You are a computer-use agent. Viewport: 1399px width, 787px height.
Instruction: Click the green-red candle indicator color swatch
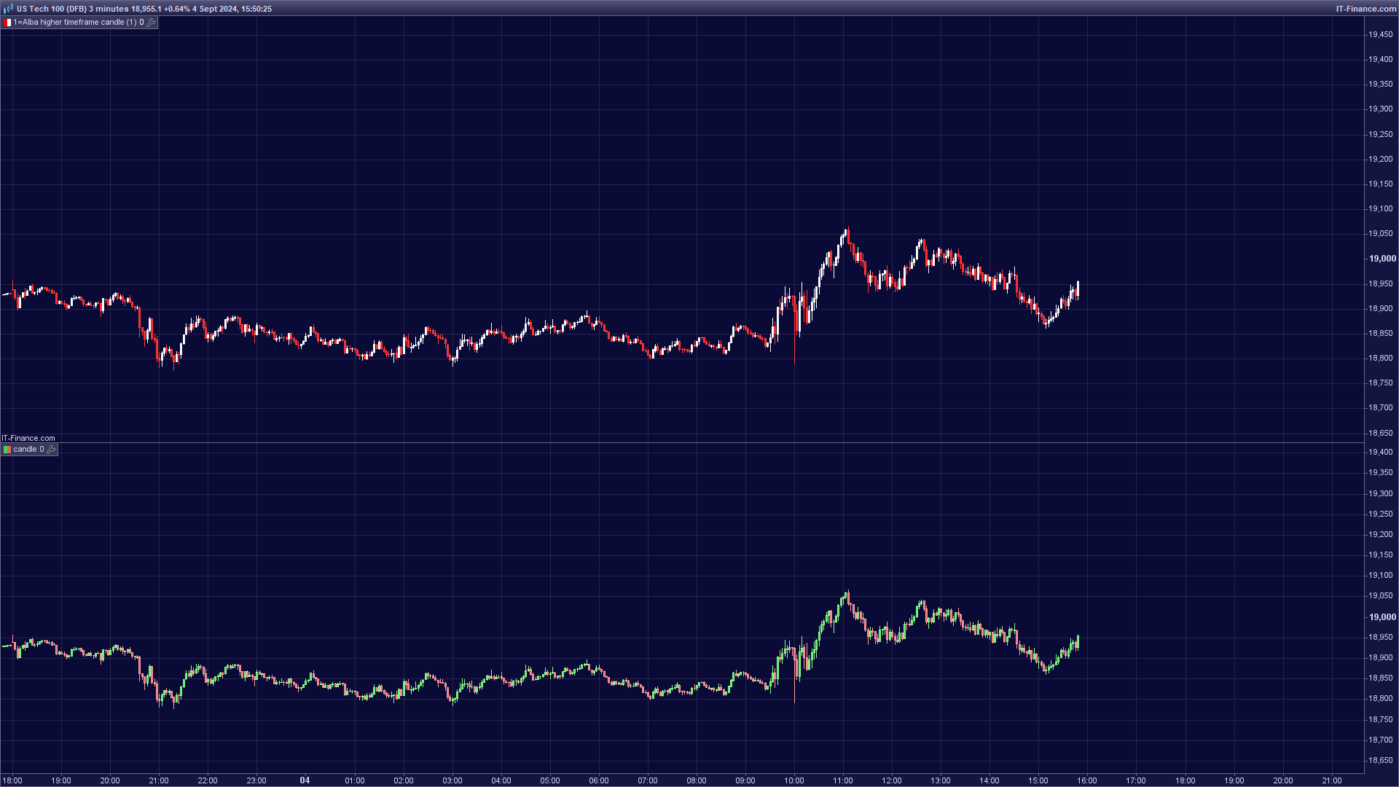point(7,450)
